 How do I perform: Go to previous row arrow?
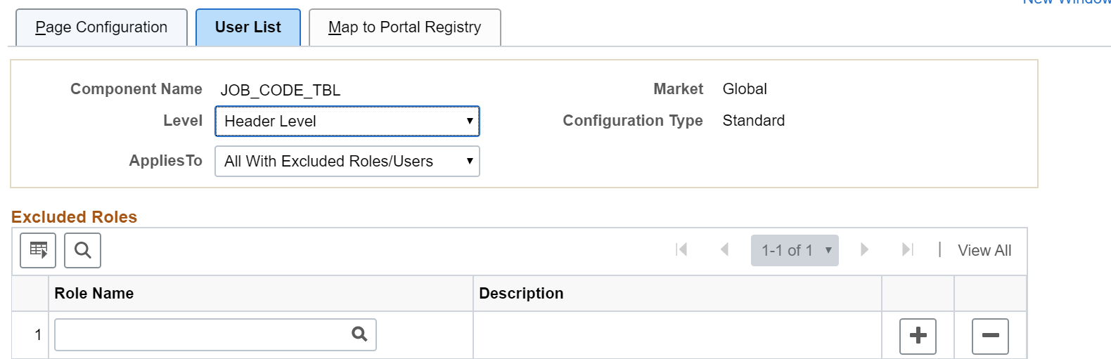[x=724, y=249]
